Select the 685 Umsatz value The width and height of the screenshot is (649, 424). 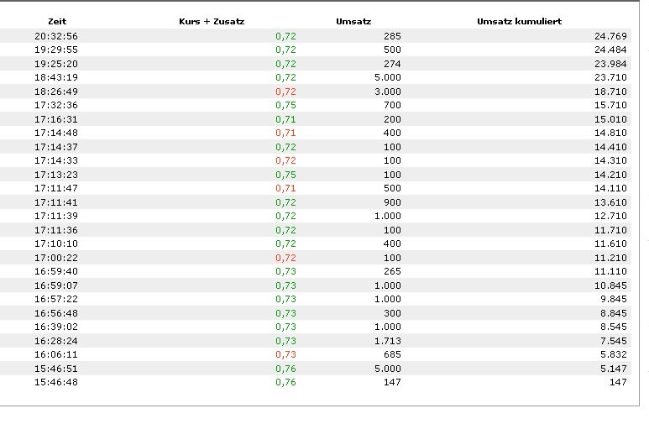click(x=392, y=354)
